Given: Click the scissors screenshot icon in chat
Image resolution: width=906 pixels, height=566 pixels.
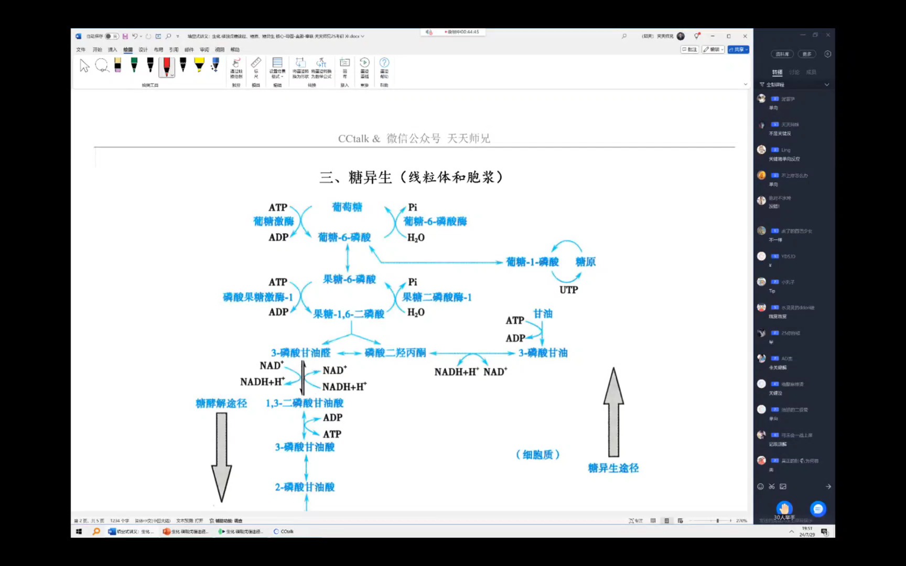Looking at the screenshot, I should (x=772, y=486).
